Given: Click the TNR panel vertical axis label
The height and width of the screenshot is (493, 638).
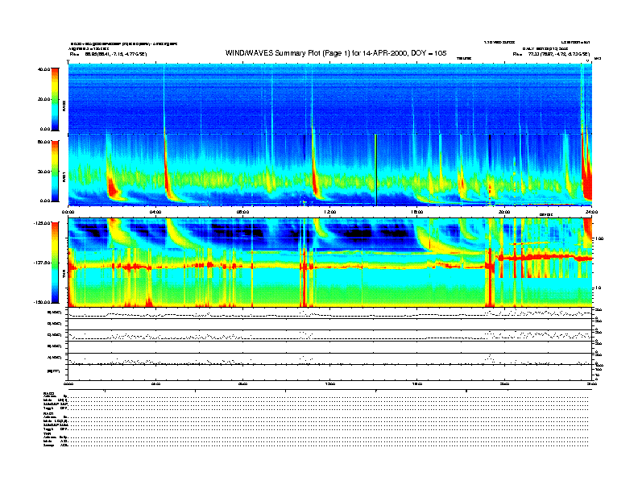Looking at the screenshot, I should coord(64,275).
